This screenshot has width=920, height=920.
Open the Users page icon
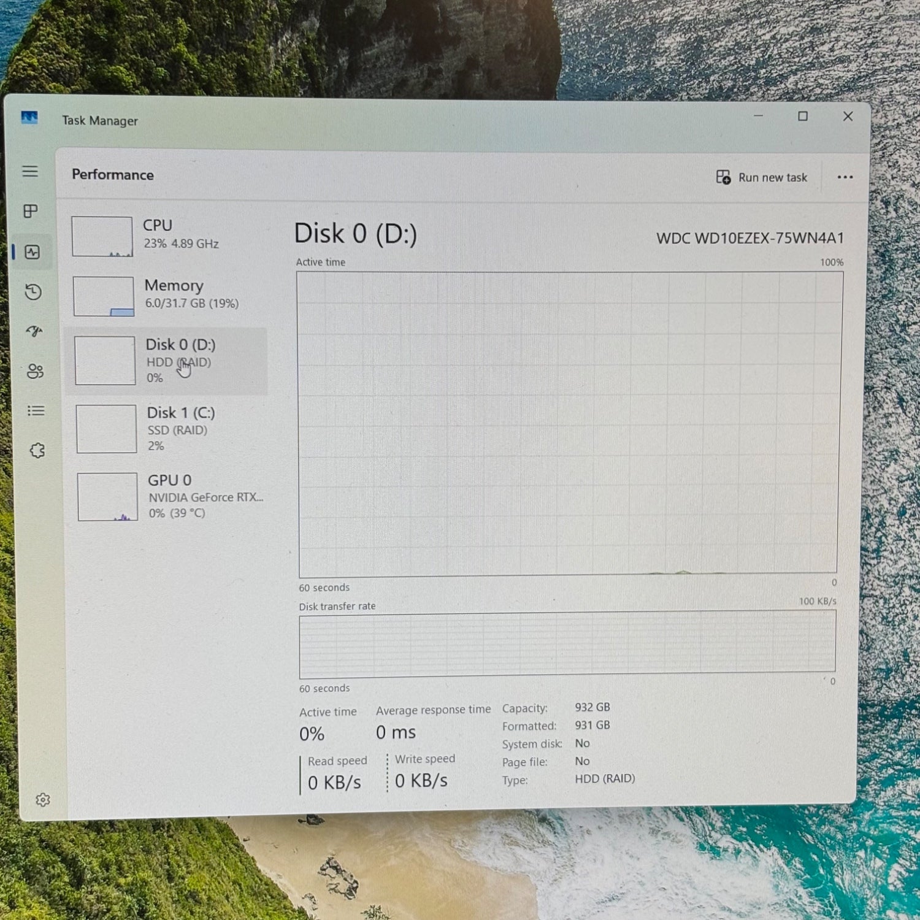pos(35,371)
